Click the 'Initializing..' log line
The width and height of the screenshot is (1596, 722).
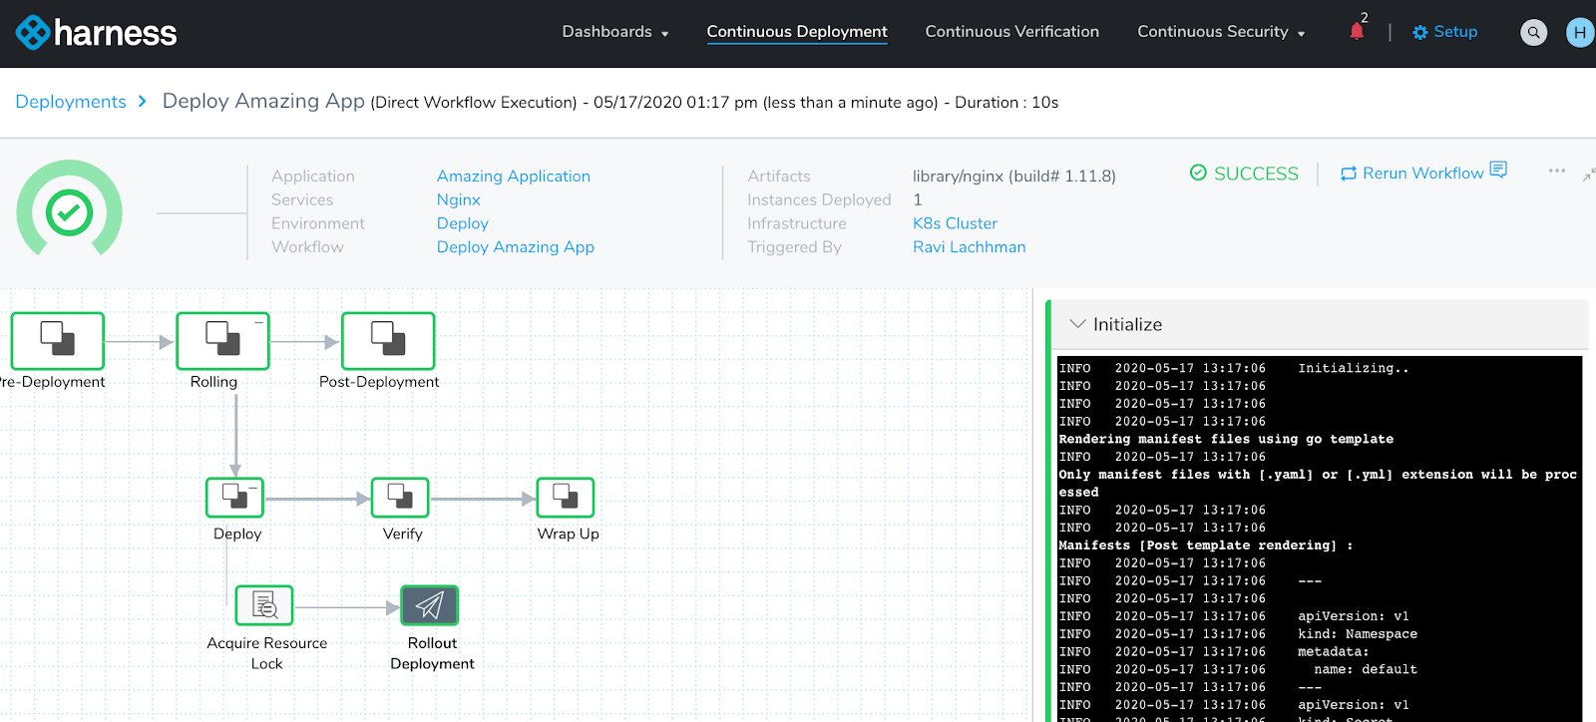1354,369
